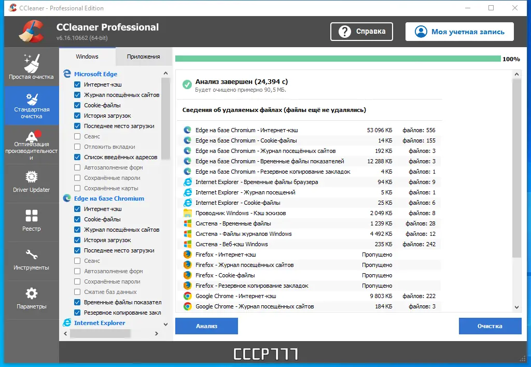Click tree horizontal scroll left arrow
This screenshot has height=367, width=531.
coord(66,333)
